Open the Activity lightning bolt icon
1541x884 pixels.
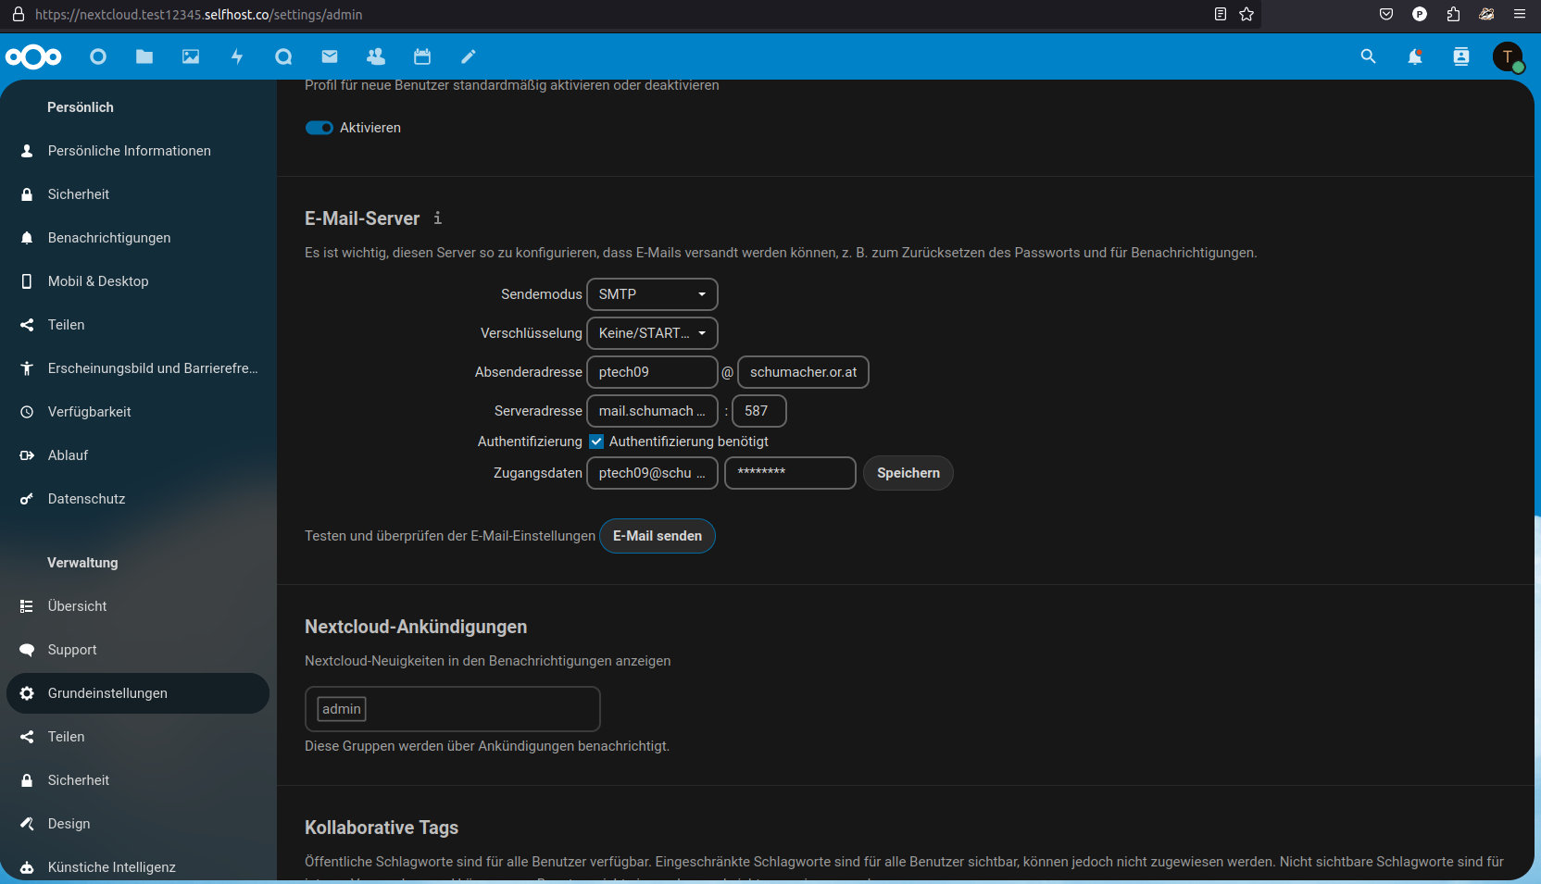pyautogui.click(x=237, y=56)
